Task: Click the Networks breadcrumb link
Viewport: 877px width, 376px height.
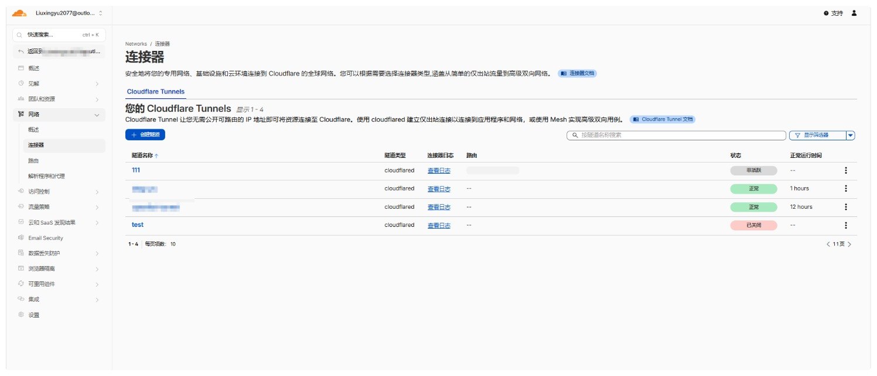Action: pos(136,44)
